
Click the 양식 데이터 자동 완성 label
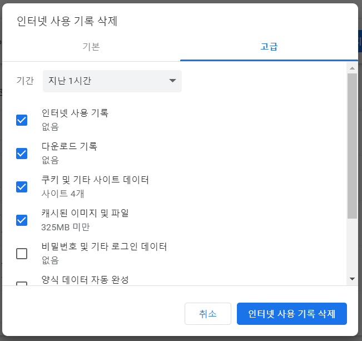[x=85, y=280]
